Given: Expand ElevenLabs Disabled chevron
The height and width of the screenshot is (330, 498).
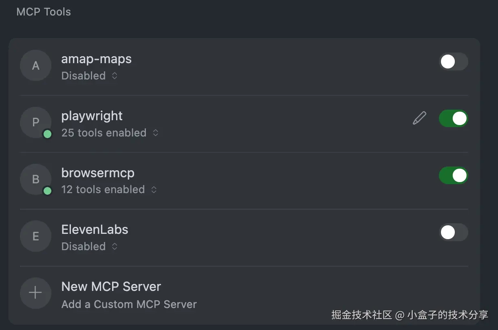Looking at the screenshot, I should click(x=115, y=246).
